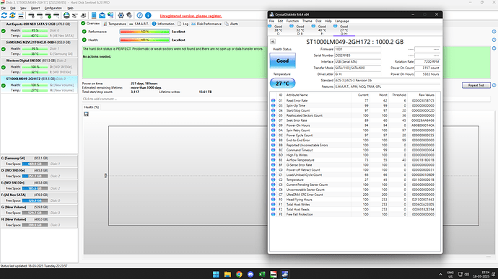Show hidden tray icons chevron
Viewport: 498px width, 279px height.
coord(440,274)
